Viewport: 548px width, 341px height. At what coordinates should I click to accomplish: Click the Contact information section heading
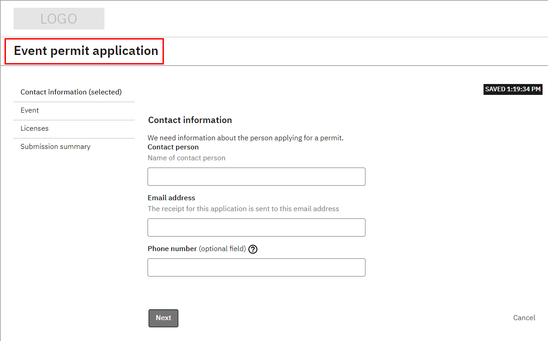click(190, 120)
